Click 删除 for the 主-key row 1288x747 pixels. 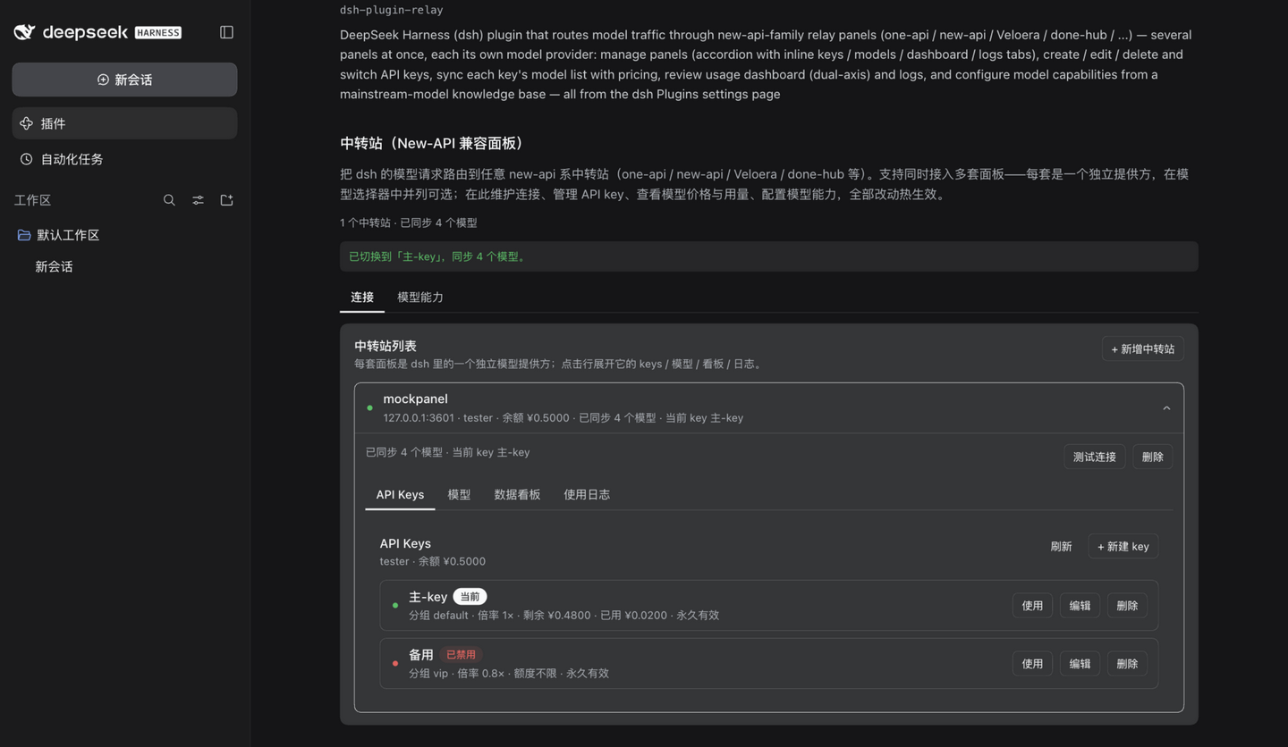(1127, 606)
